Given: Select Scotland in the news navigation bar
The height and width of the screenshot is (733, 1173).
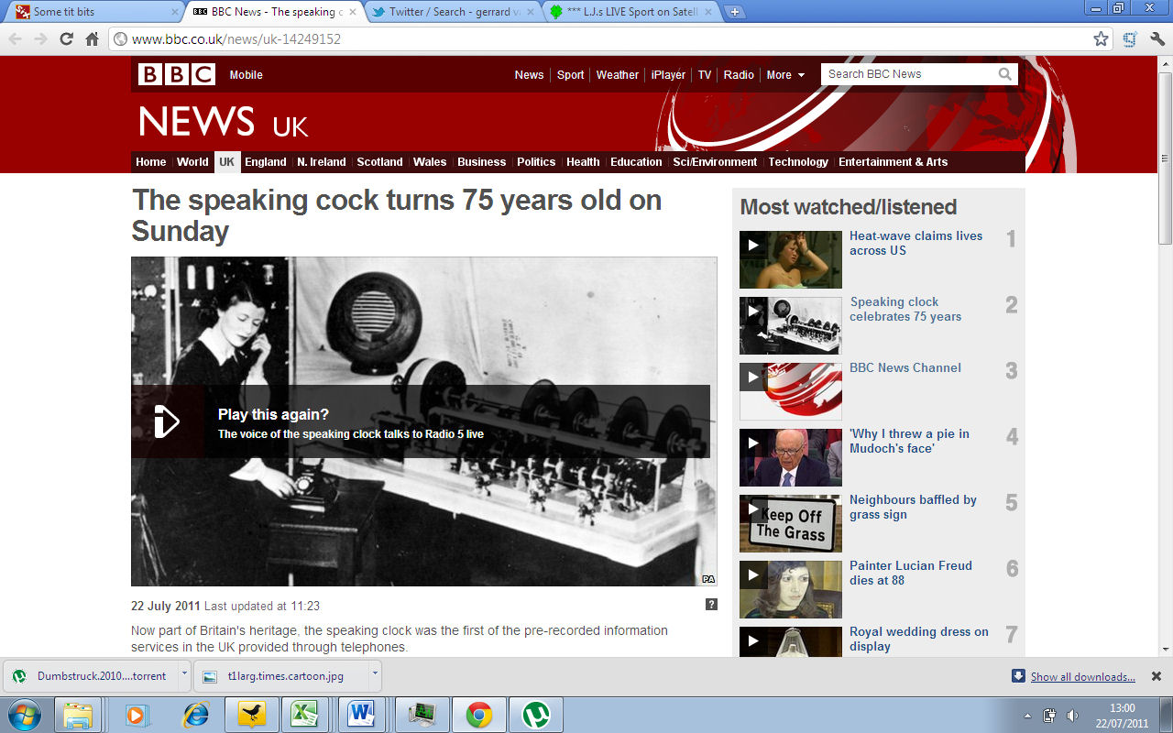Looking at the screenshot, I should (379, 162).
